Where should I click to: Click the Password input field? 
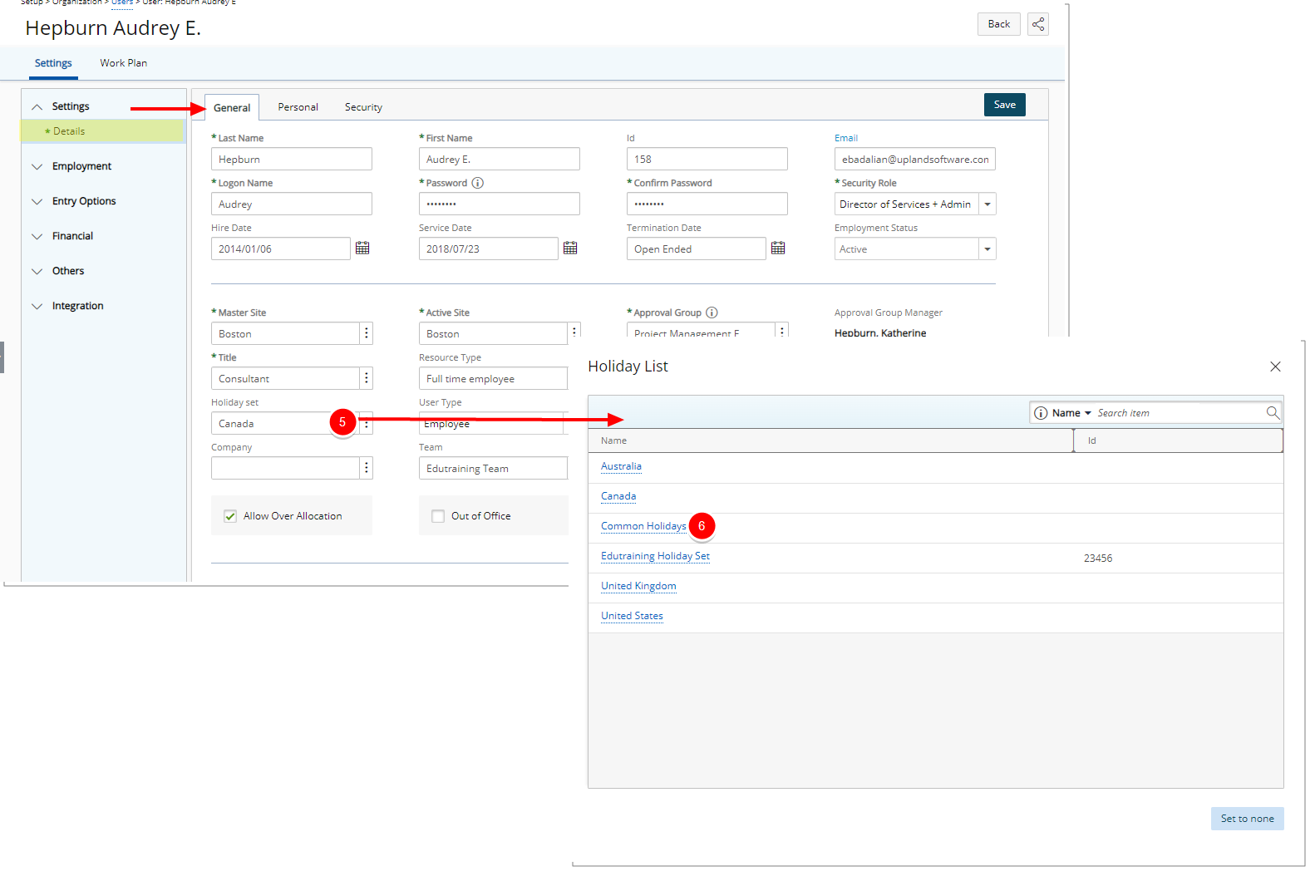click(500, 204)
